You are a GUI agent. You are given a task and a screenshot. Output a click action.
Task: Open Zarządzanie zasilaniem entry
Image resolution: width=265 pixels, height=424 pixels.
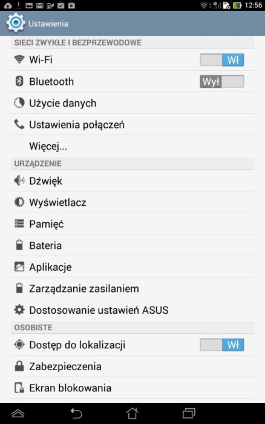point(132,288)
